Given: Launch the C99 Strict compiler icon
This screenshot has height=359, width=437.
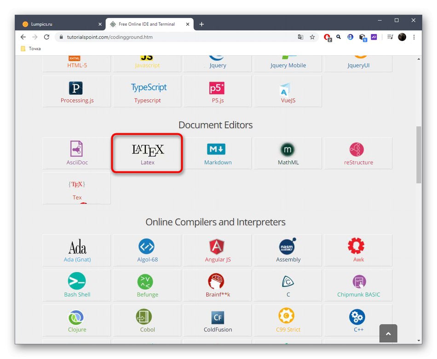Looking at the screenshot, I should pyautogui.click(x=286, y=316).
